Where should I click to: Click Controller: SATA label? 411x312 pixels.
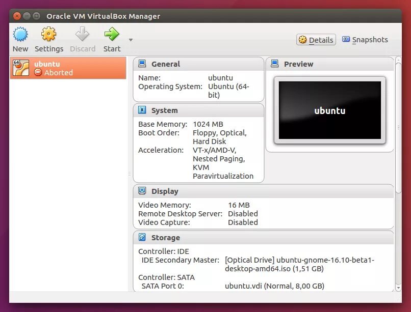tap(166, 277)
